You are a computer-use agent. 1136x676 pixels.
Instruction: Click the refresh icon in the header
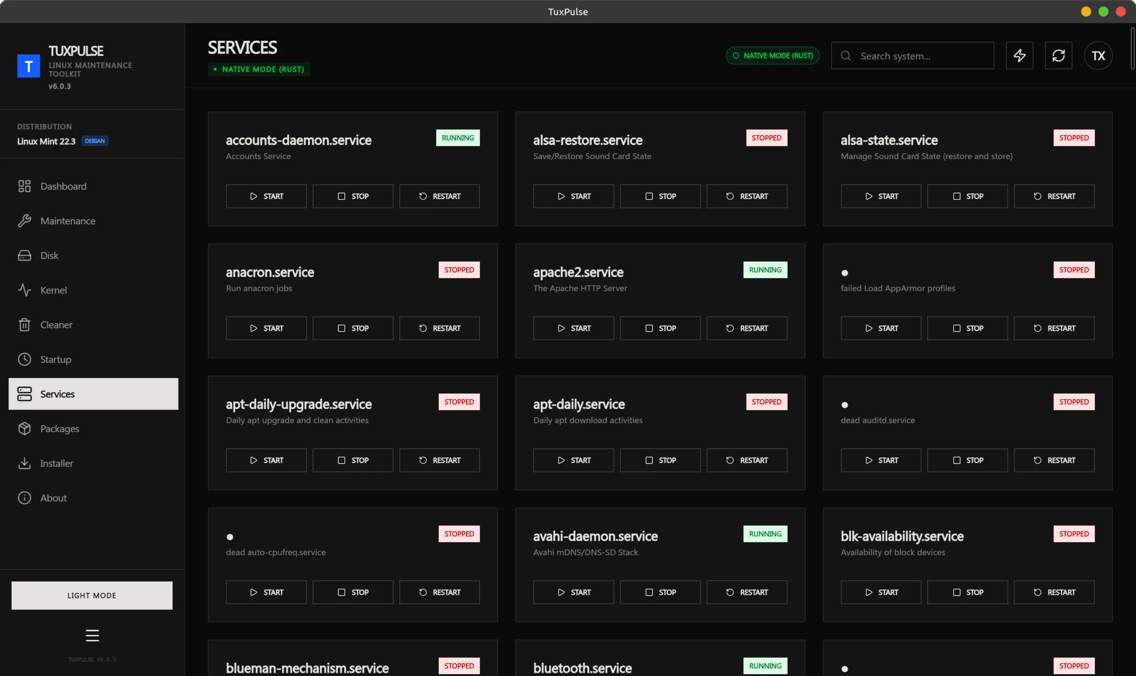(1058, 55)
